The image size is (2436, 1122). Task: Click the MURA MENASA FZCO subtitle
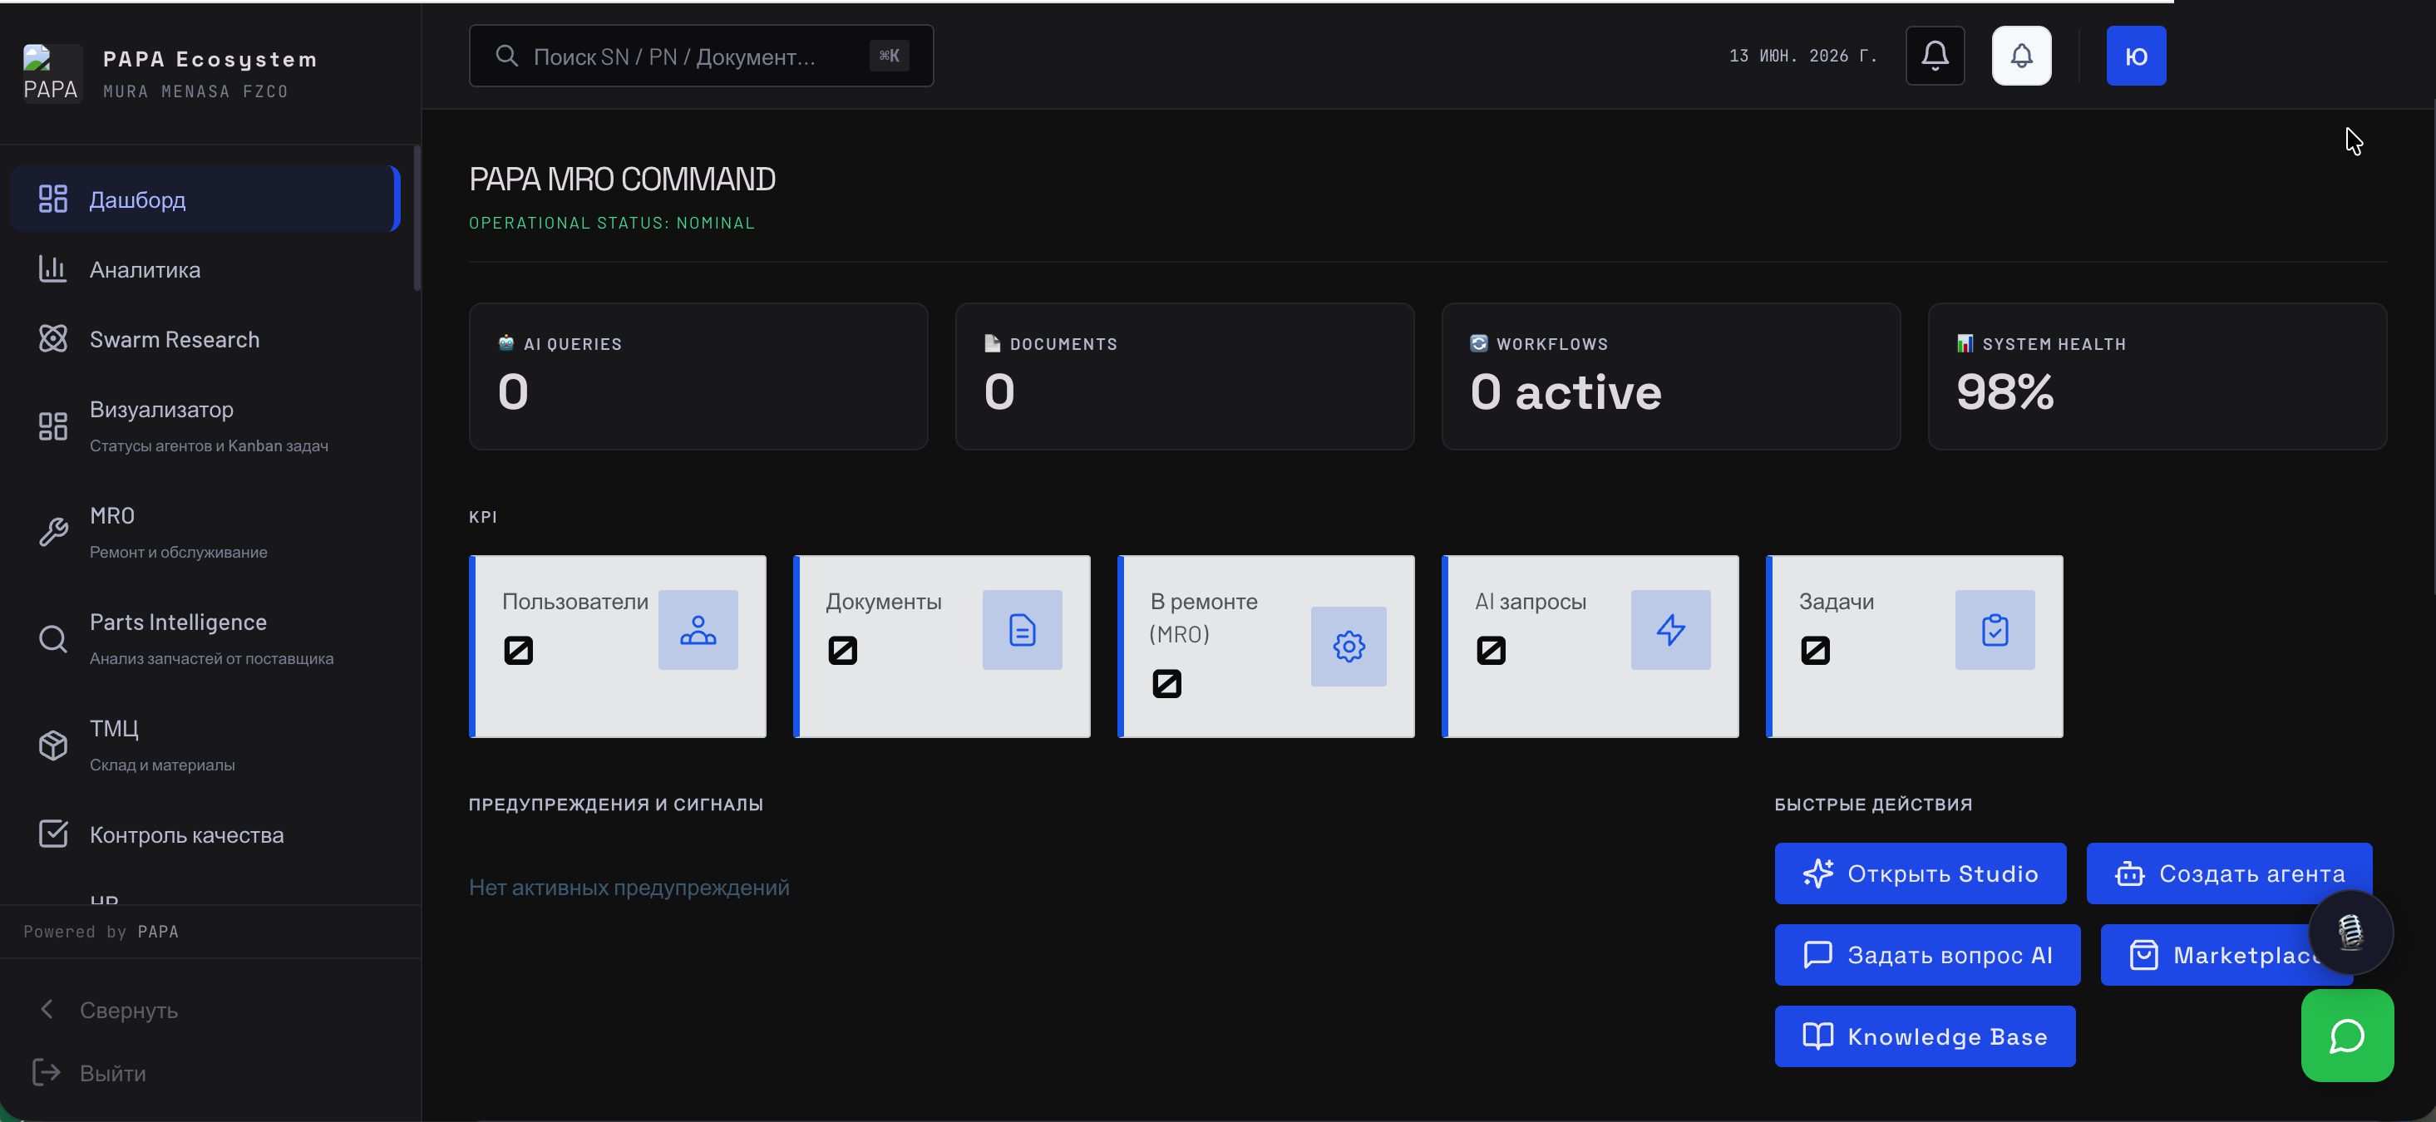click(195, 91)
